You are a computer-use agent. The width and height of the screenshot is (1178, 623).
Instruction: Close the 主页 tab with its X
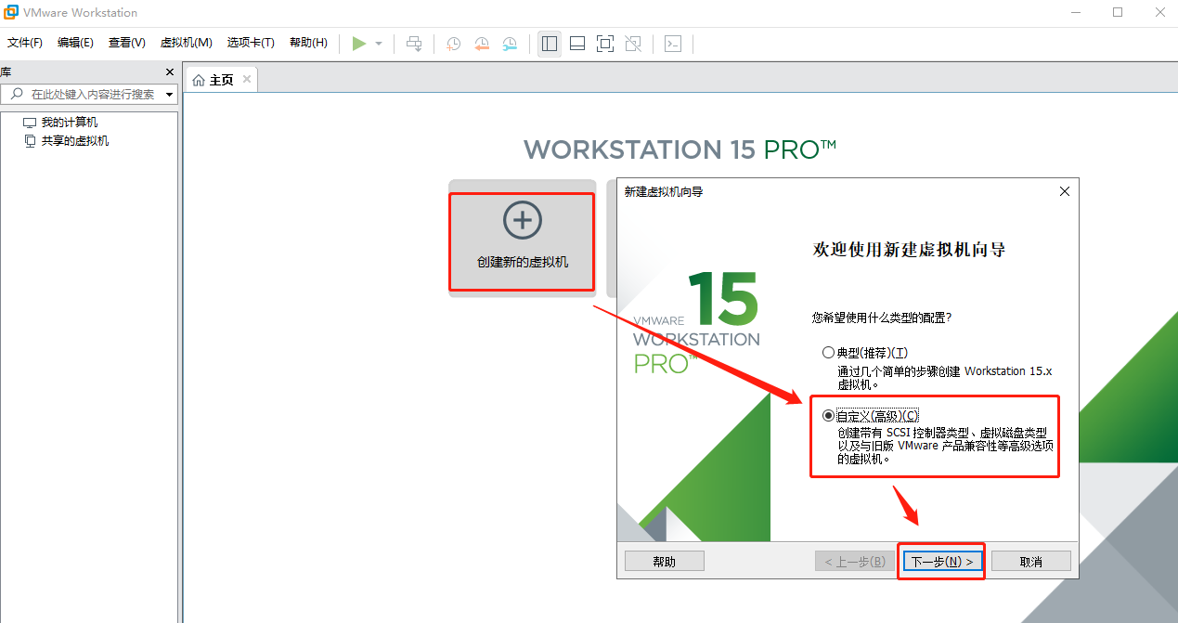[247, 80]
